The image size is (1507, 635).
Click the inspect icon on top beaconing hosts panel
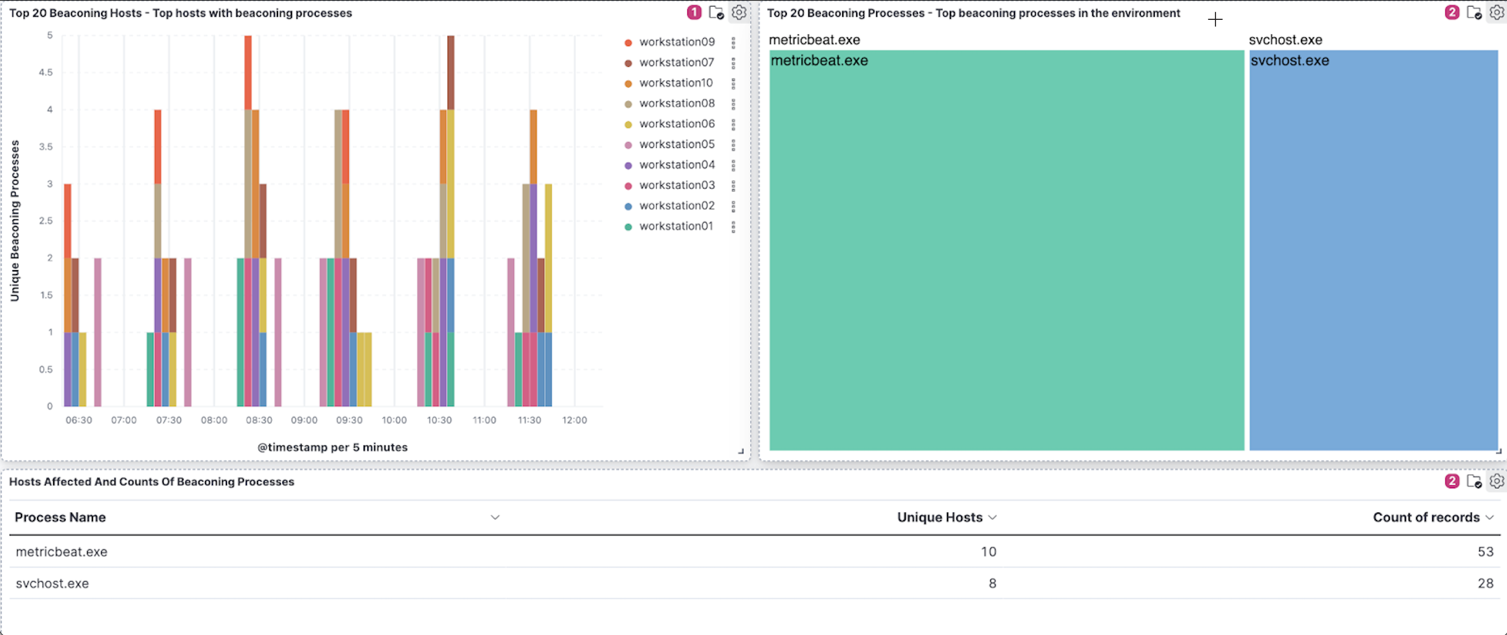720,13
